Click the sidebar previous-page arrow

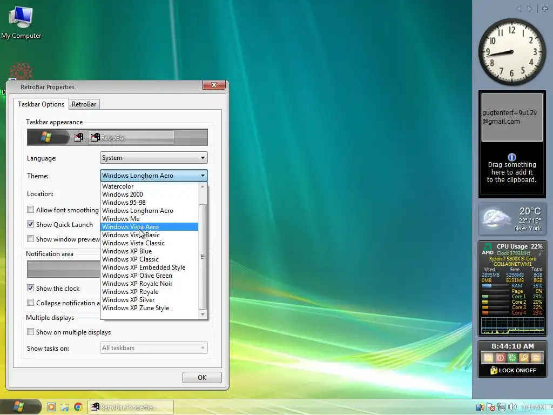pos(519,9)
